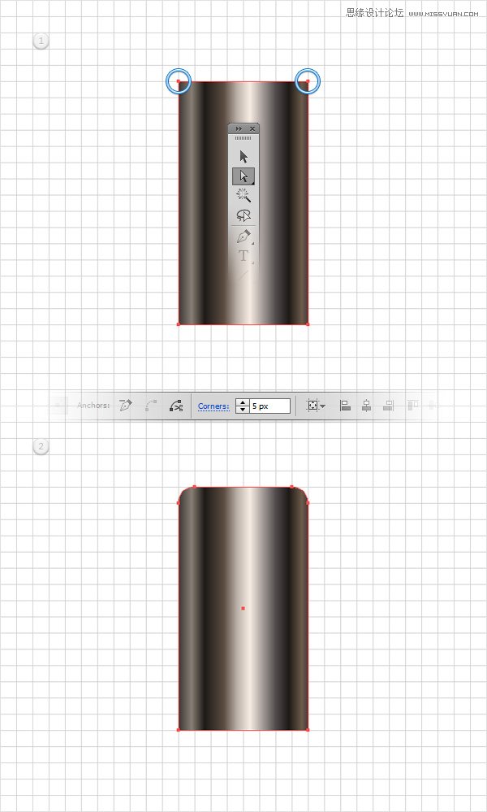Click top-left rounded corner's upper anchor point
Viewport: 487px width, 812px height.
click(x=194, y=487)
